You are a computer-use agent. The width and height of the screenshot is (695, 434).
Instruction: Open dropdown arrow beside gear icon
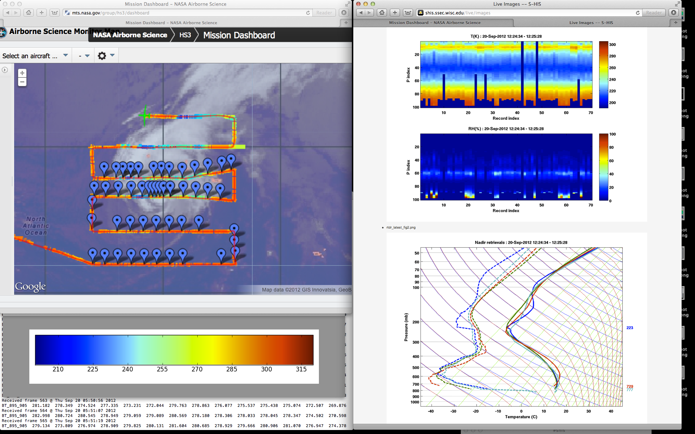tap(112, 55)
